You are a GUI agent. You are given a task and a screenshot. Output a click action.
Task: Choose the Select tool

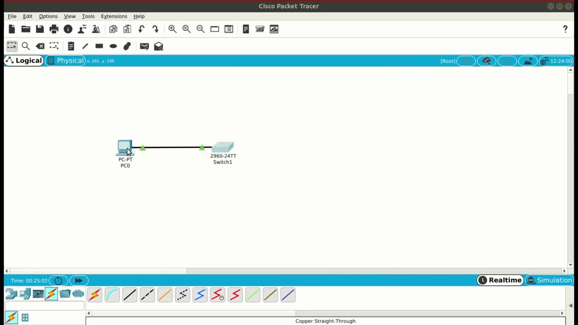[x=12, y=46]
